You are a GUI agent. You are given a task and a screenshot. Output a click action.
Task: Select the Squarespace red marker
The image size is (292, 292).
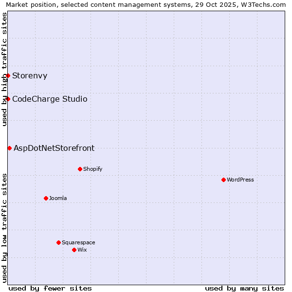(x=58, y=242)
